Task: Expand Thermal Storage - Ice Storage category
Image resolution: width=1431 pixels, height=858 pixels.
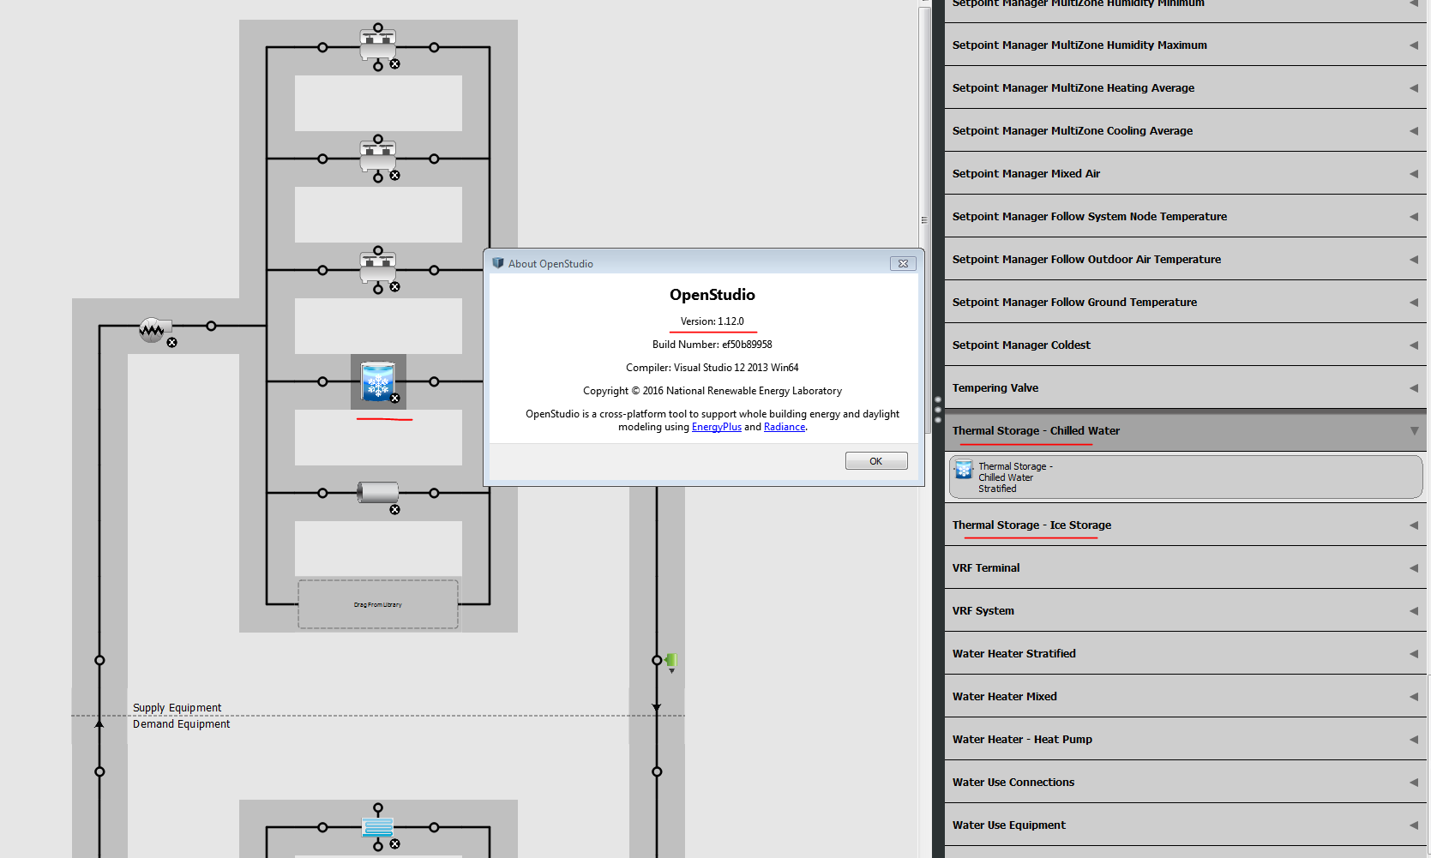Action: 1186,525
